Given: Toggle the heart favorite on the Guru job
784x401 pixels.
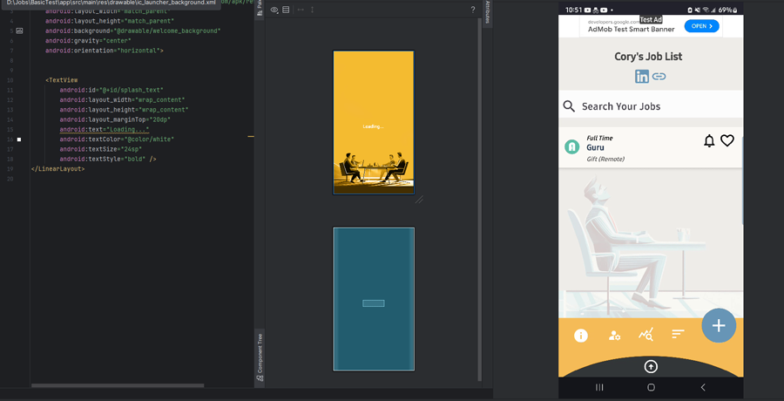Looking at the screenshot, I should [x=727, y=141].
